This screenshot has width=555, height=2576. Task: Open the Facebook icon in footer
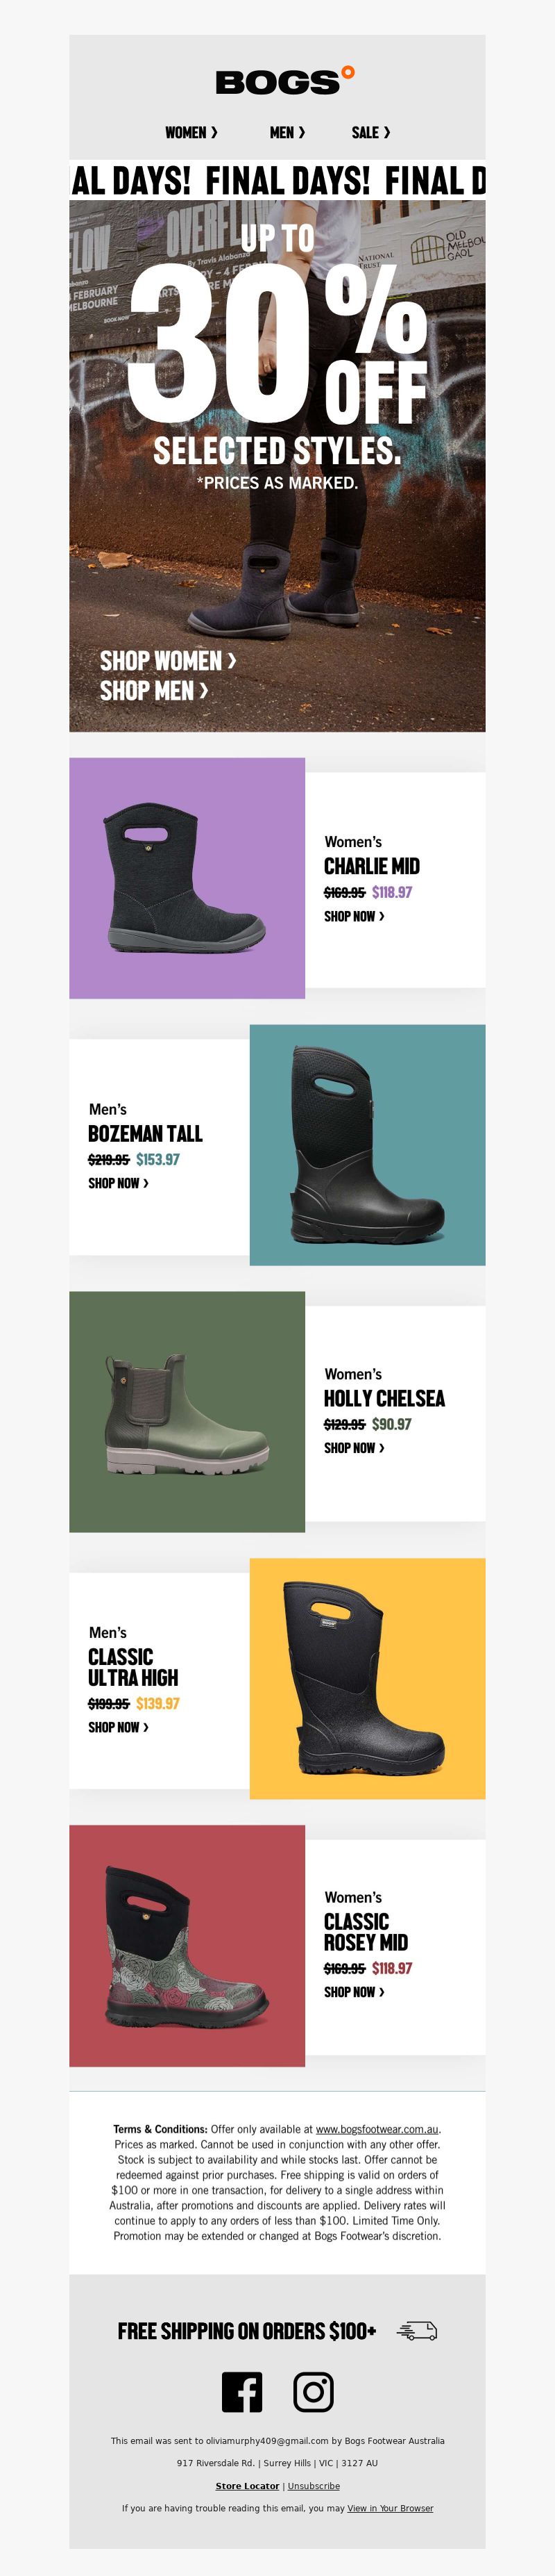pyautogui.click(x=241, y=2393)
